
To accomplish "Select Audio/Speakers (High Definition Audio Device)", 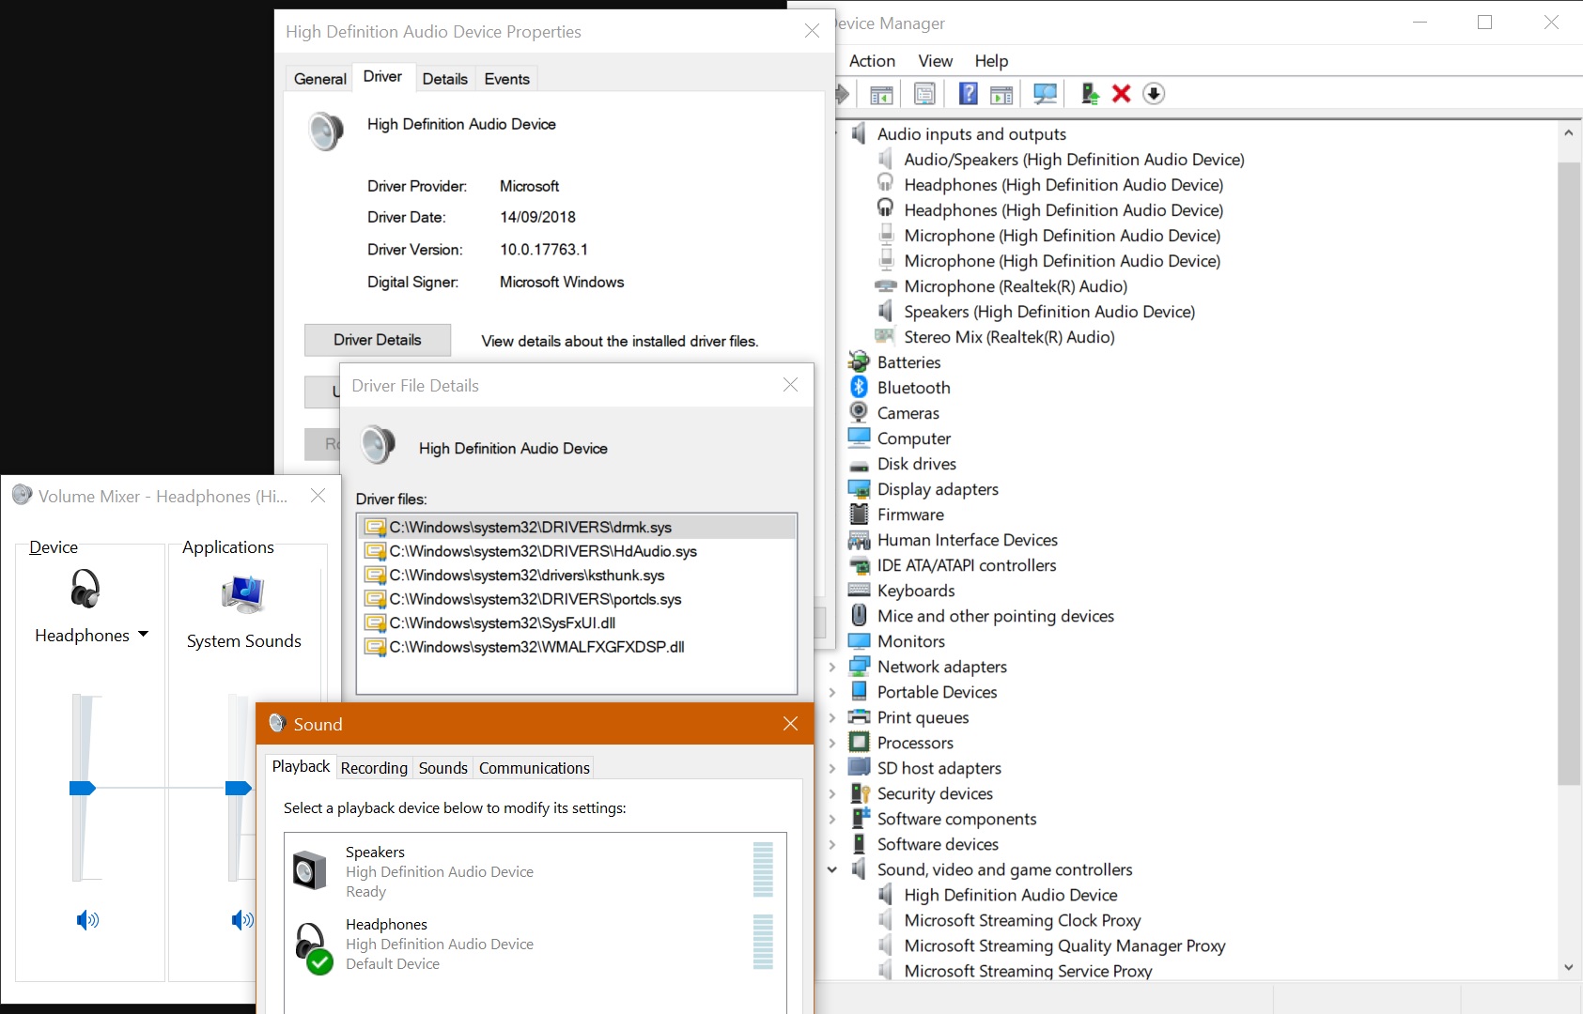I will point(1074,160).
